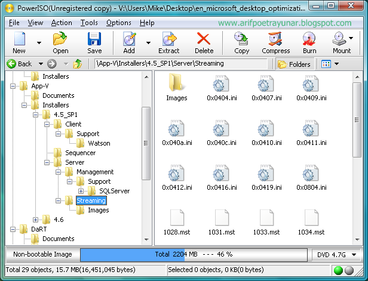Select the 0x0411.ini file icon

coord(311,128)
